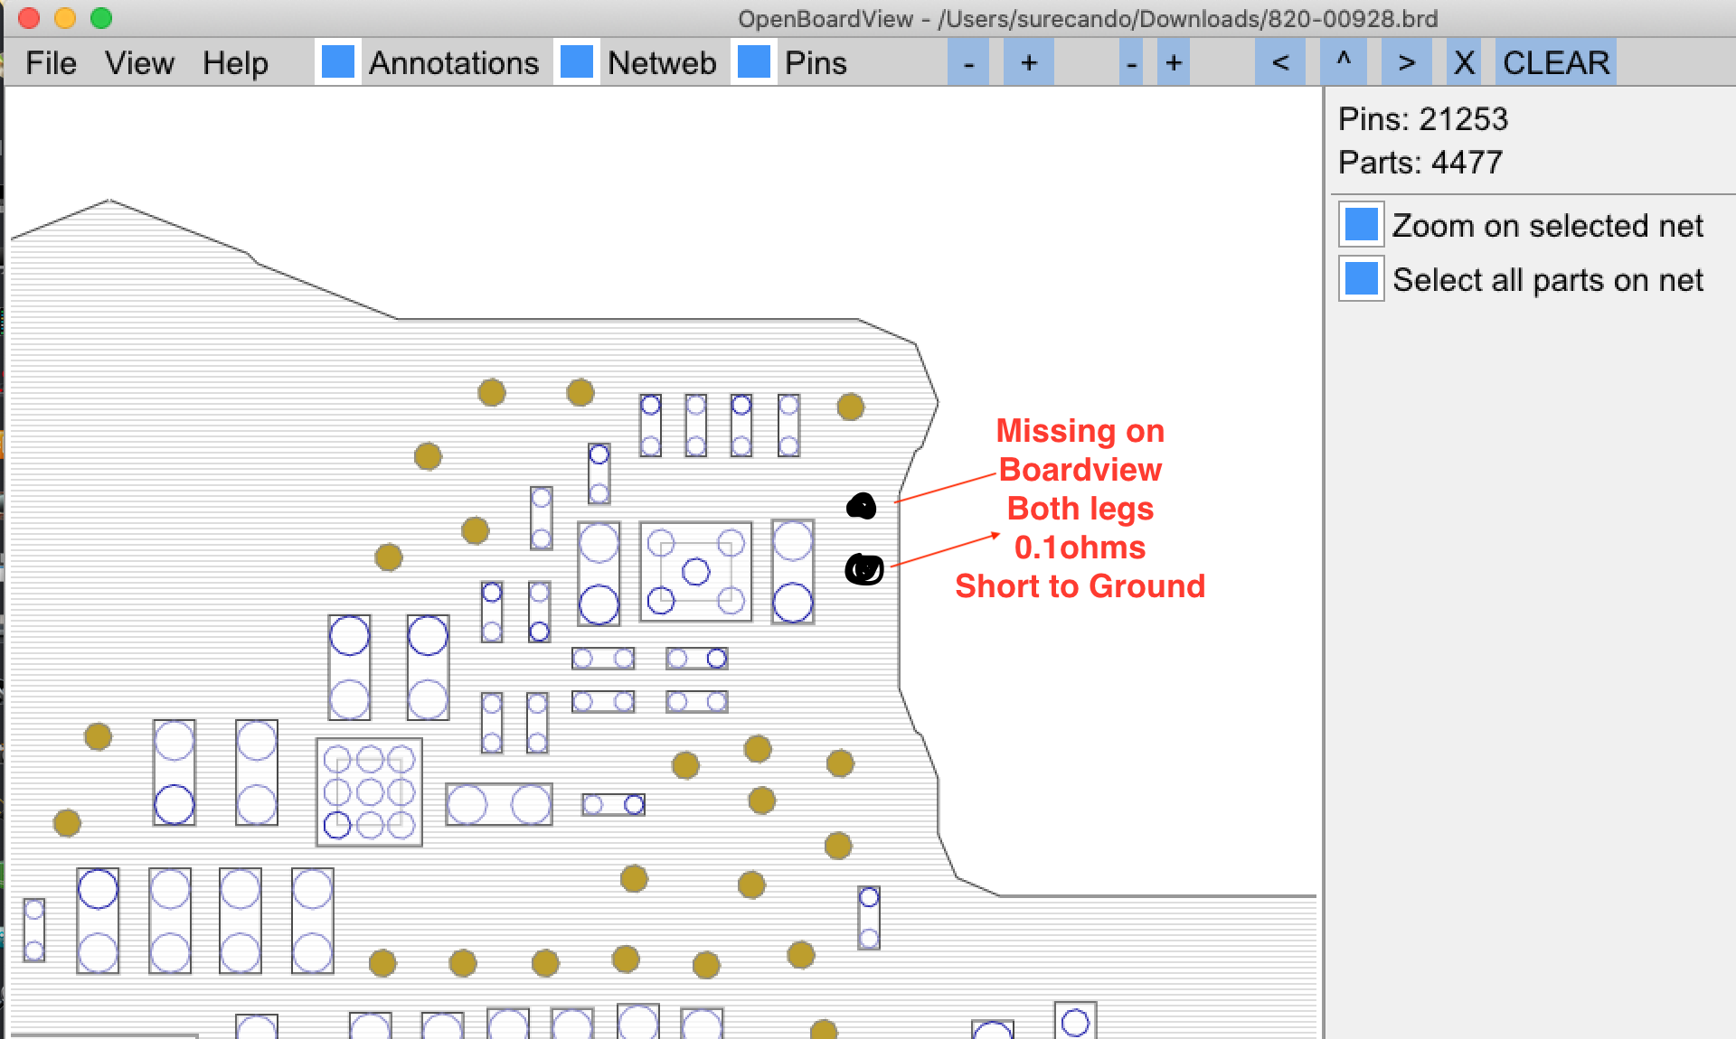
Task: Toggle the Netweb checkbox
Action: click(577, 62)
